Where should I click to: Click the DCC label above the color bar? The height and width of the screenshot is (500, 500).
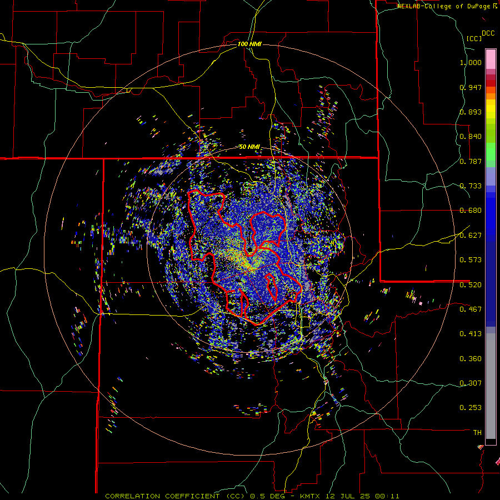coord(488,33)
